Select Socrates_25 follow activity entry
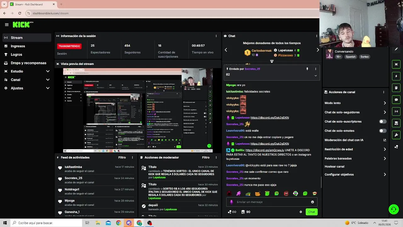 pos(96,180)
